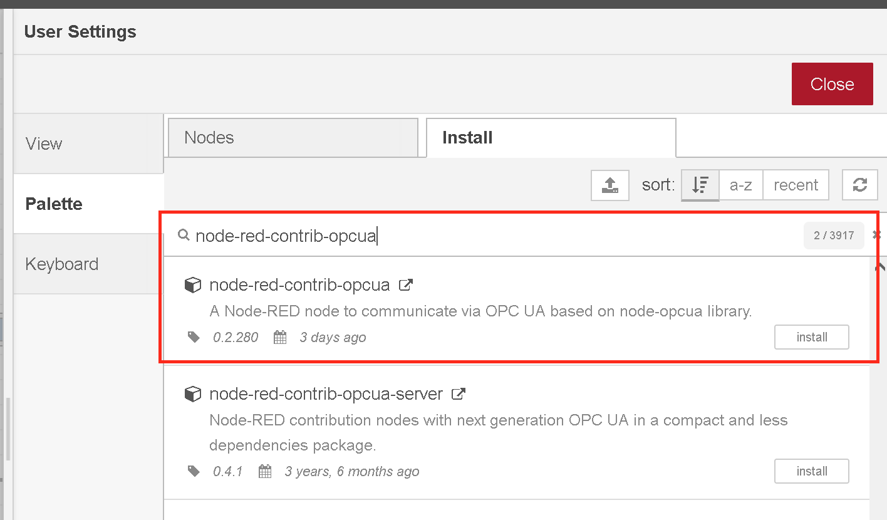This screenshot has height=520, width=887.
Task: Open the Keyboard settings section
Action: coord(88,264)
